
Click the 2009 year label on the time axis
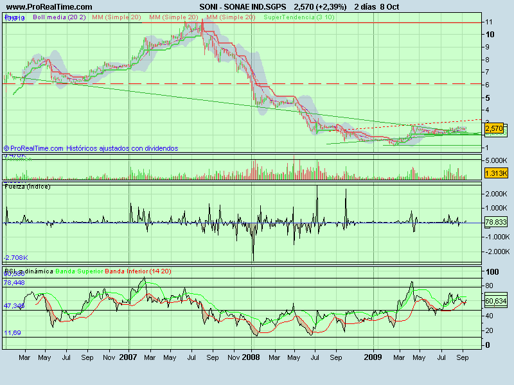point(373,357)
